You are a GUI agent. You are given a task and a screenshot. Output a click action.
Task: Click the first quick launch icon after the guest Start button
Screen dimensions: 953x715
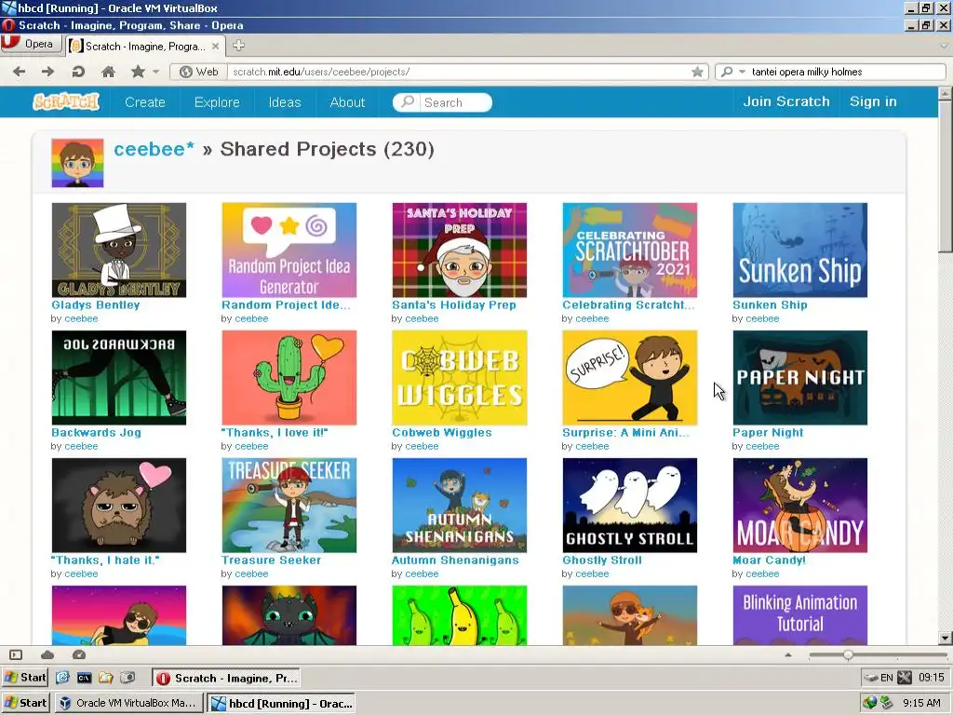[62, 678]
